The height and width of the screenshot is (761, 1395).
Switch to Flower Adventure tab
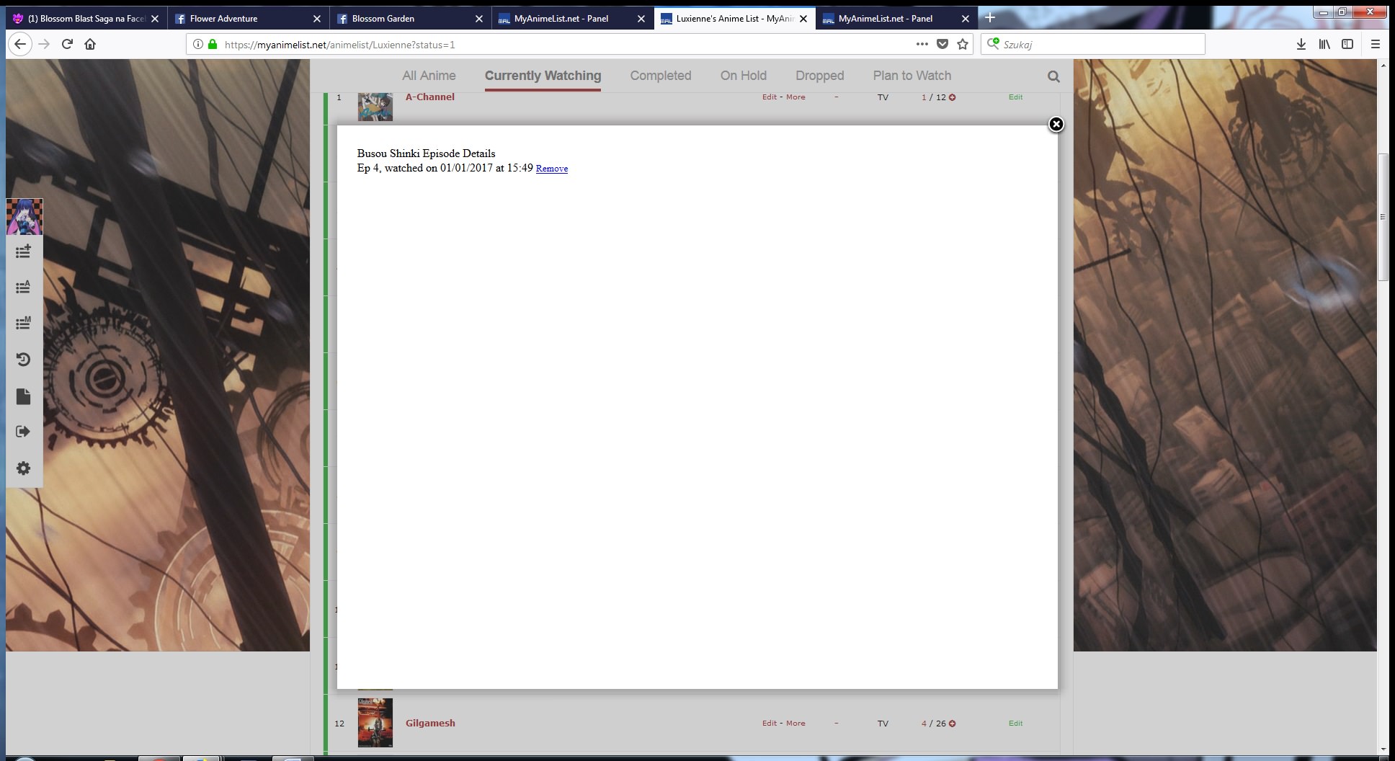pos(248,19)
